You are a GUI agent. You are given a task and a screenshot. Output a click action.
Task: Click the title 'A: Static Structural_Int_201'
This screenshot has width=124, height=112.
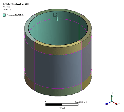16,4
